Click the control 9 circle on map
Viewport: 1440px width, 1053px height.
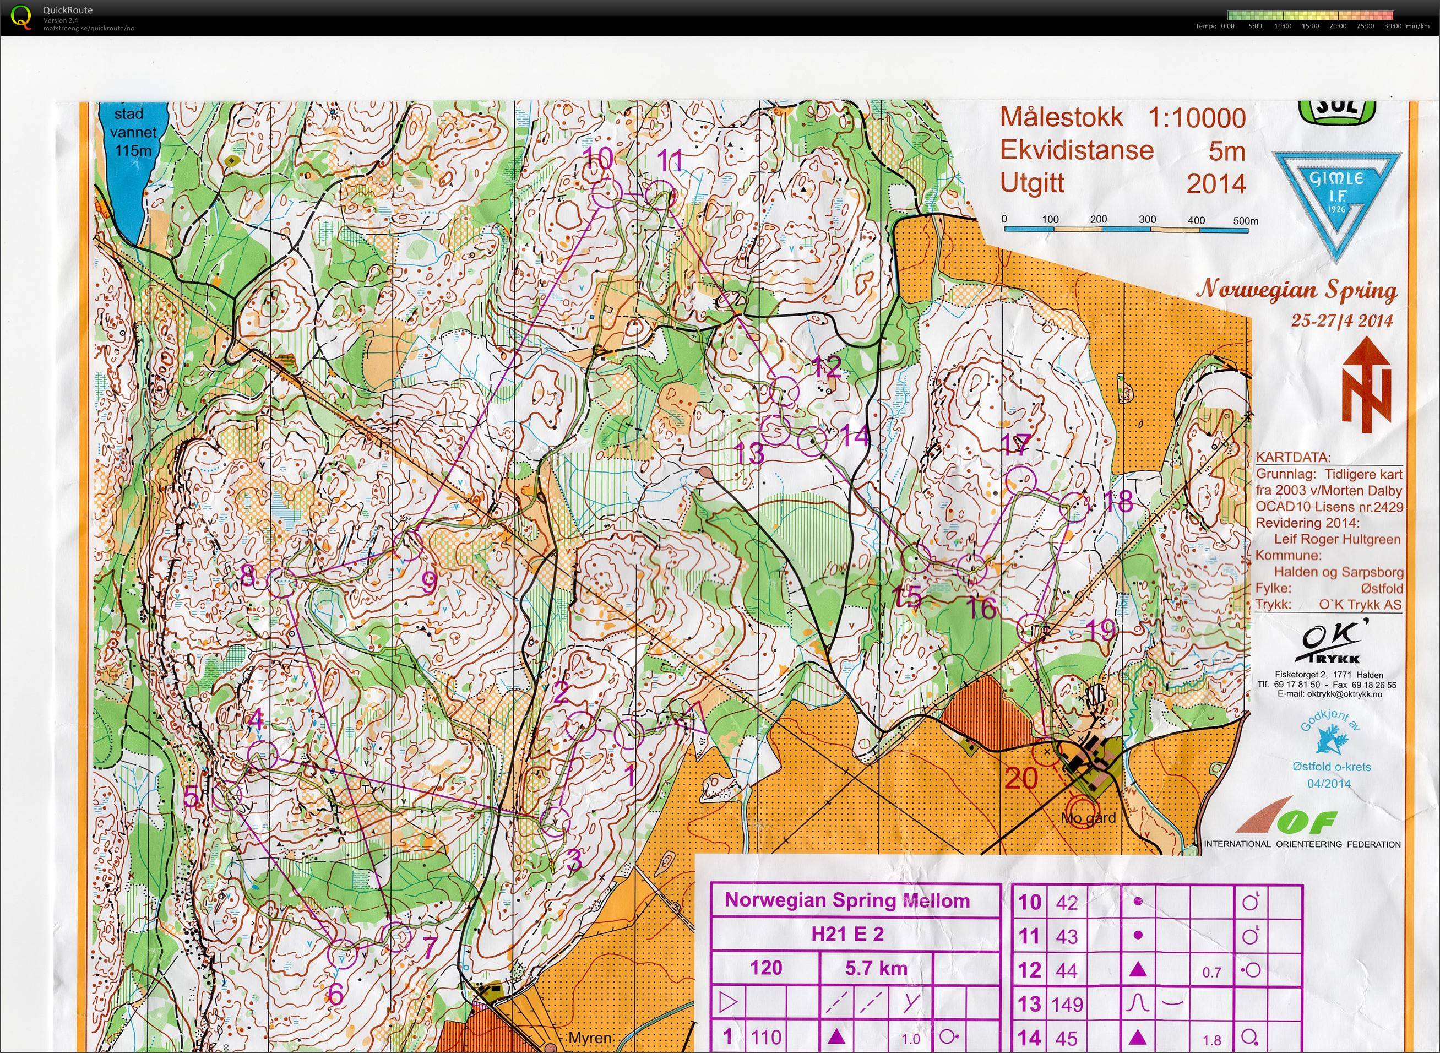(x=409, y=546)
